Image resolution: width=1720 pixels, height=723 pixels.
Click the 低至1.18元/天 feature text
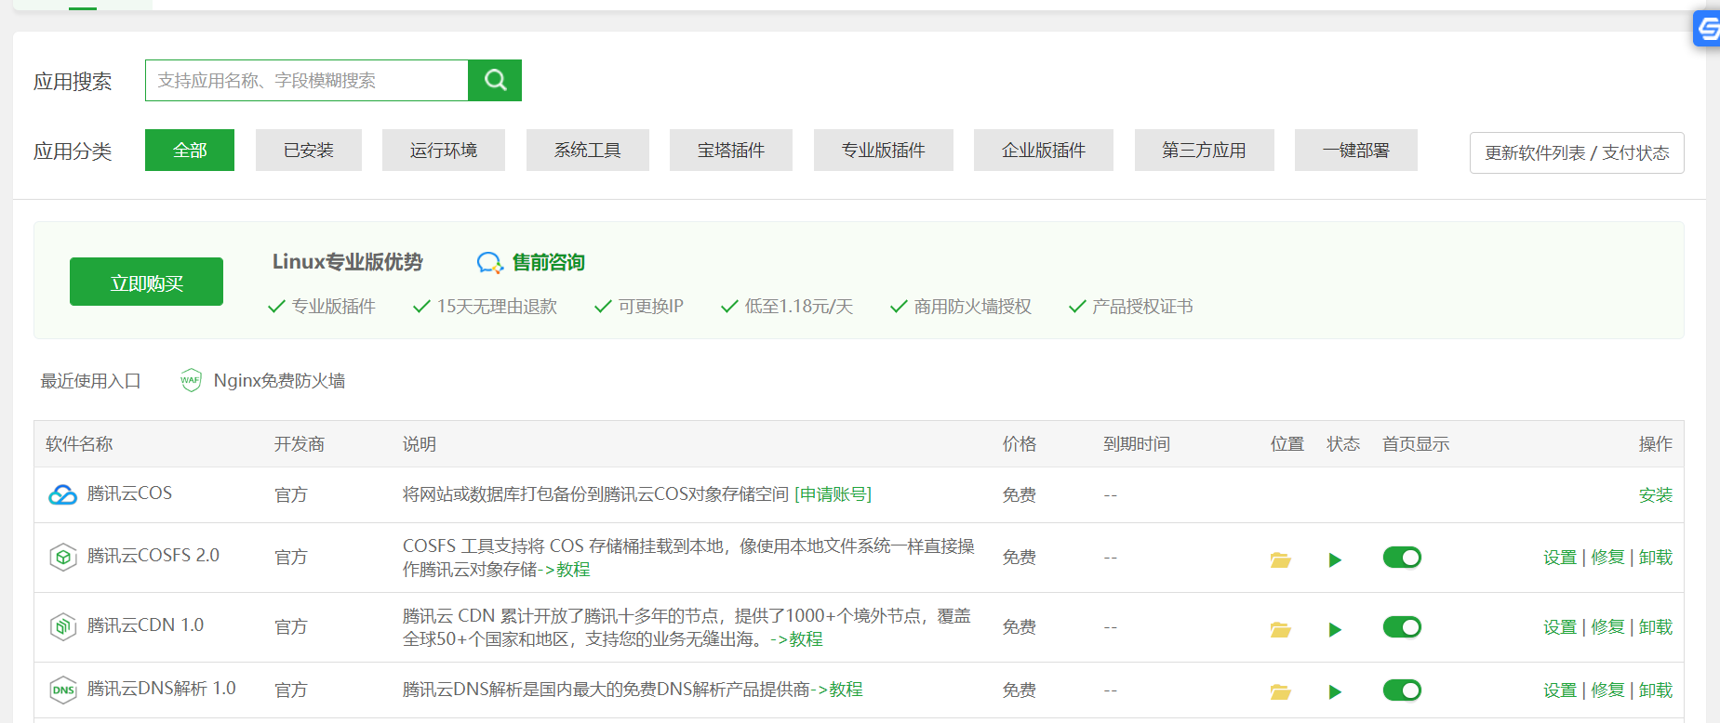[x=798, y=307]
